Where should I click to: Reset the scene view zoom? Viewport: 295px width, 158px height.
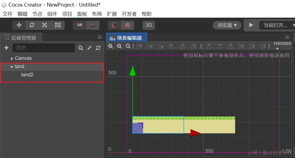(128, 46)
